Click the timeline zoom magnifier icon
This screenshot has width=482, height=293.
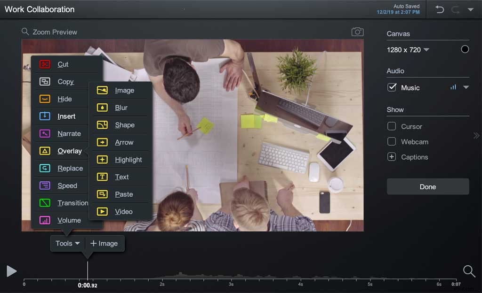point(468,271)
